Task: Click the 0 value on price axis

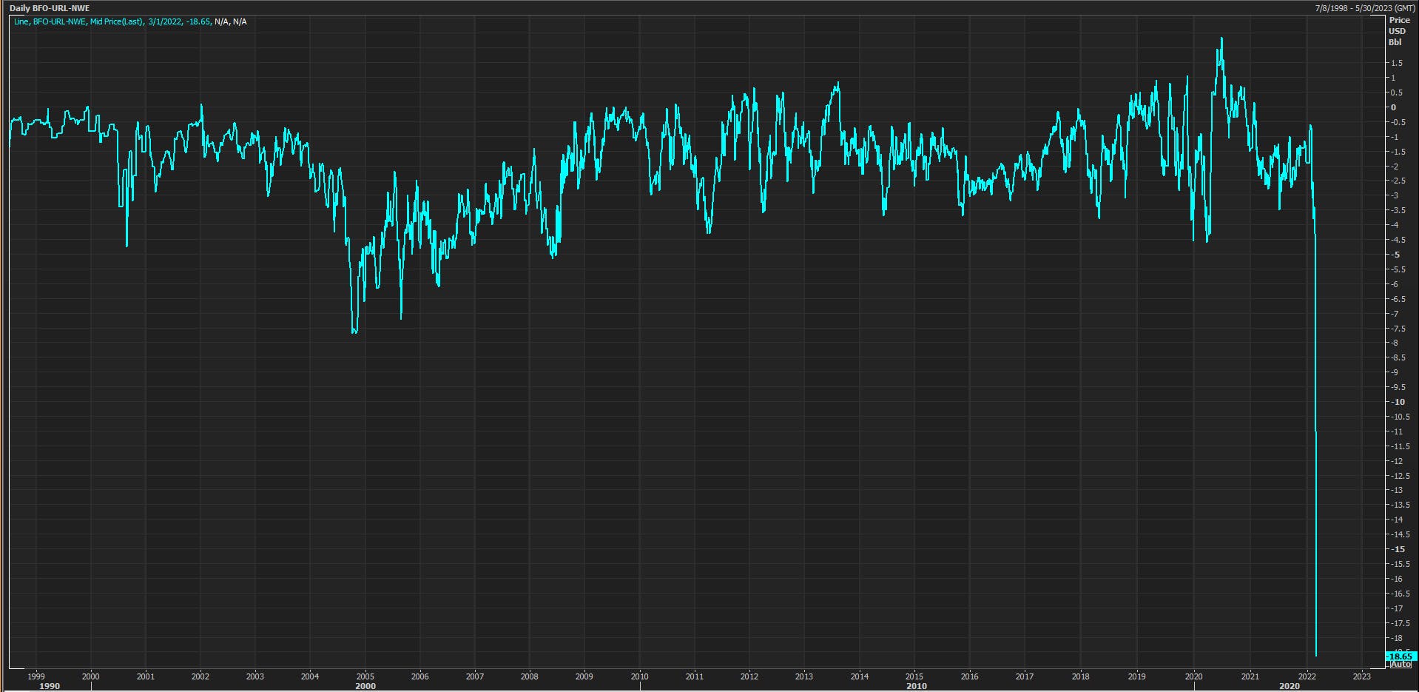Action: pyautogui.click(x=1394, y=107)
